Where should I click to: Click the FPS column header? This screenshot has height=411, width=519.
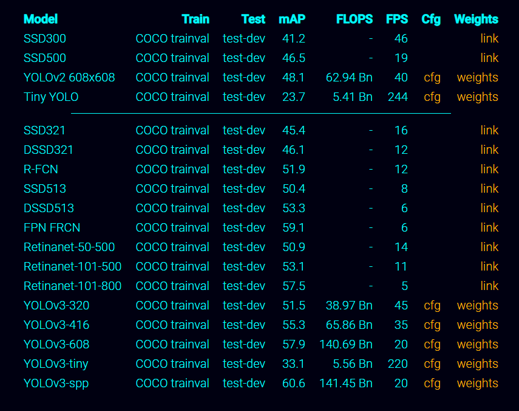(x=397, y=19)
